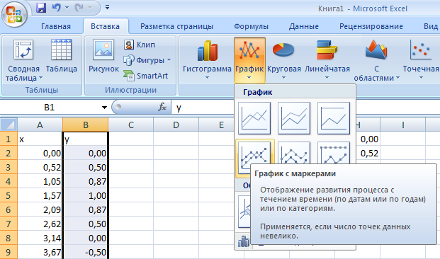Image resolution: width=440 pixels, height=259 pixels.
Task: Select column B header
Action: 85,125
